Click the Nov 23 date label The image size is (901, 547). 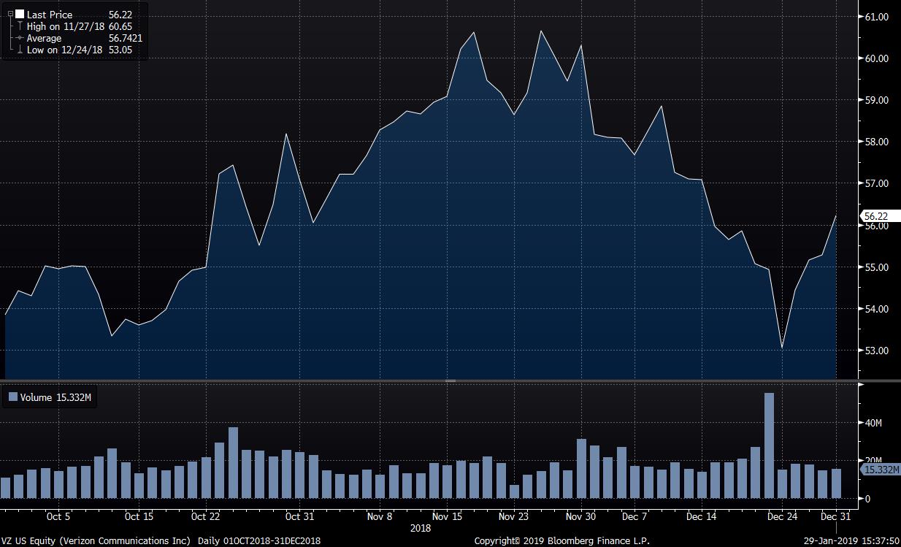513,516
